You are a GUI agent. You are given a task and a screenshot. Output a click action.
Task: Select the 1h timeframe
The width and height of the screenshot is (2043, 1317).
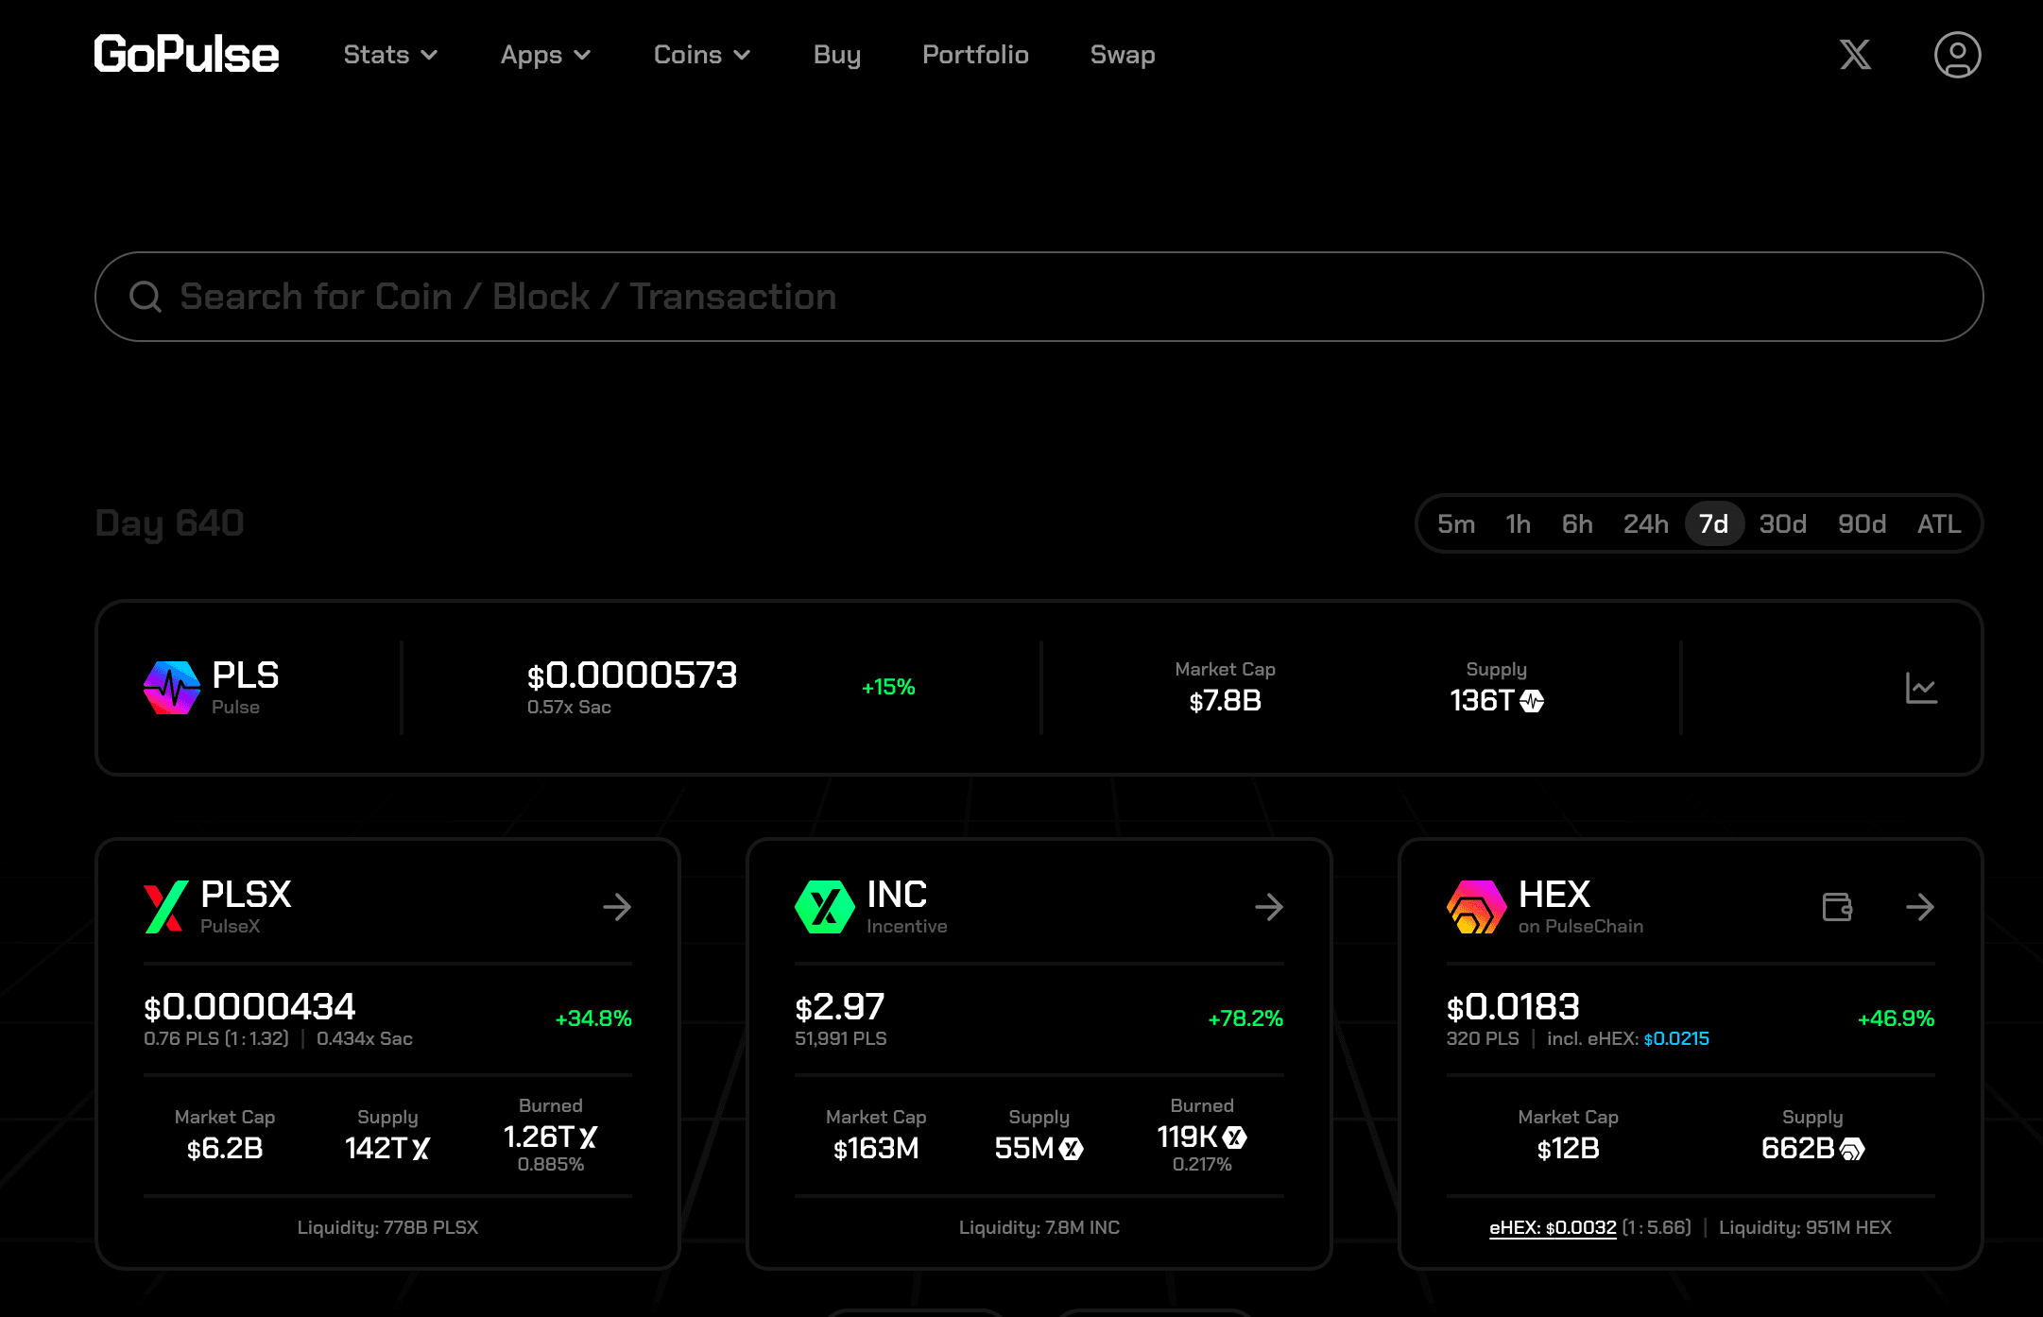click(1518, 523)
